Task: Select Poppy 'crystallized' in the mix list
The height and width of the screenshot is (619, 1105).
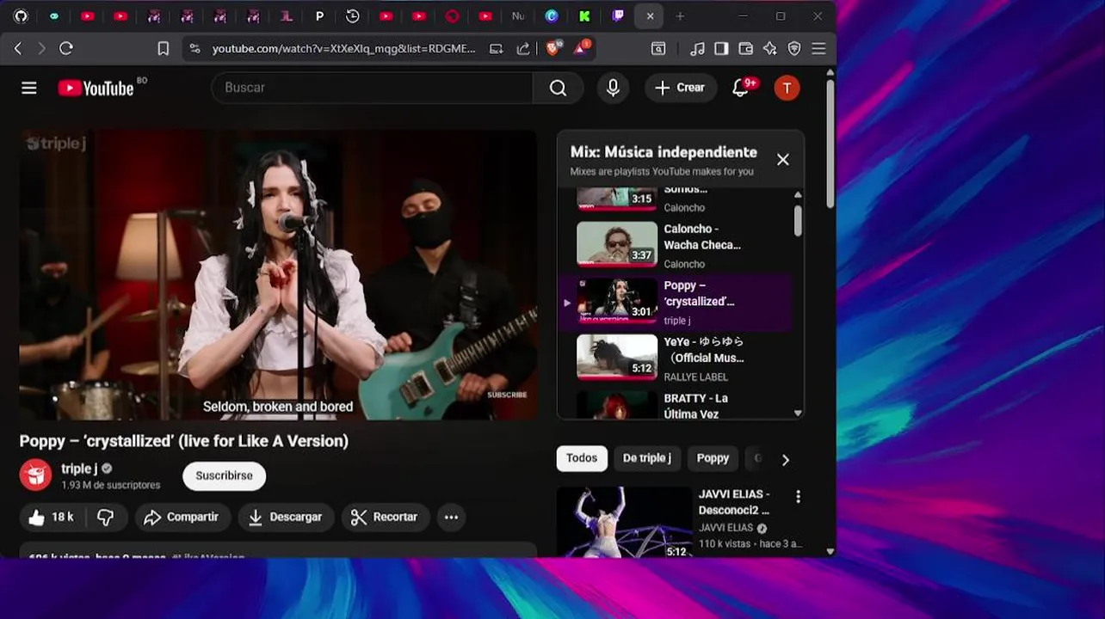Action: click(676, 303)
